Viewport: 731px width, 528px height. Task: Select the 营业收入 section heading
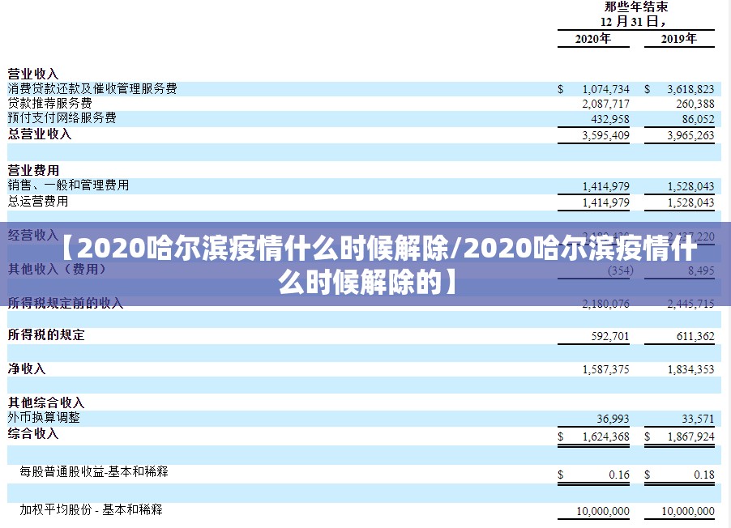[33, 74]
